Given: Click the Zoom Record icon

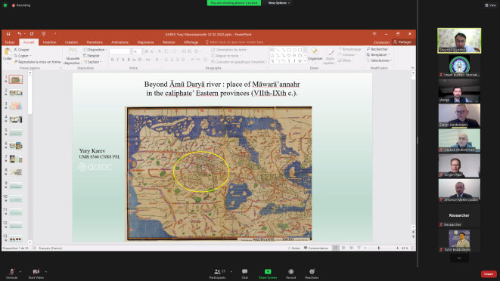Looking at the screenshot, I should click(x=290, y=271).
